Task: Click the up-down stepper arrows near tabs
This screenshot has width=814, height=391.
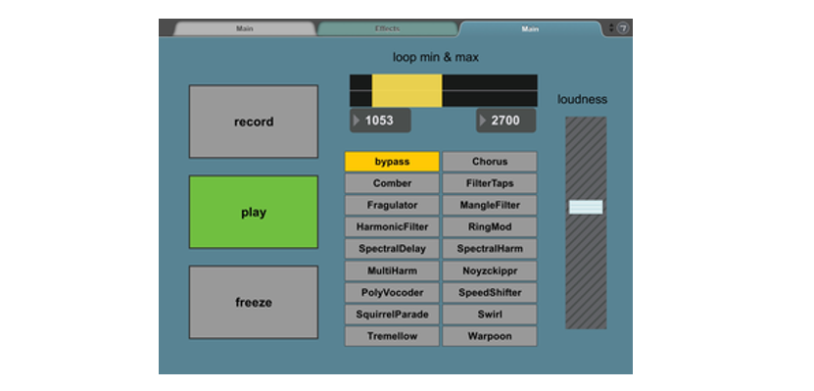Action: (611, 28)
